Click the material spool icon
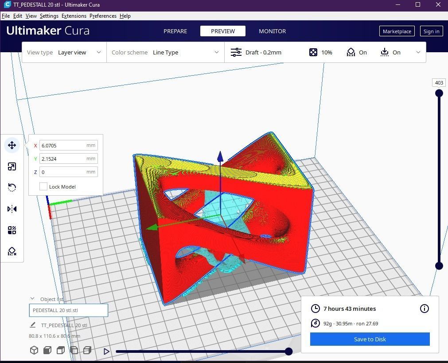The height and width of the screenshot is (363, 448). pos(315,323)
